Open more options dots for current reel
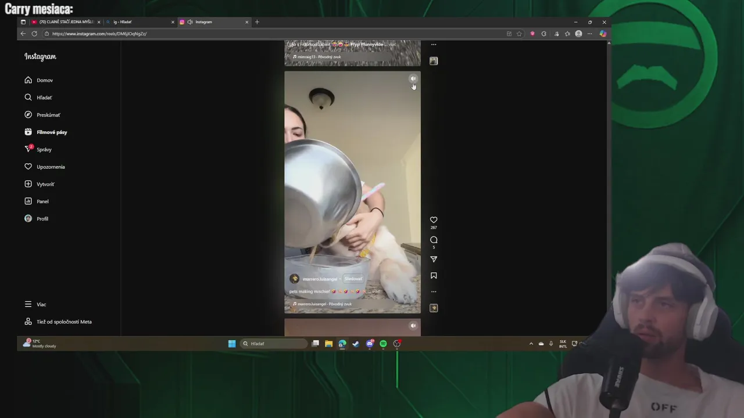Viewport: 744px width, 418px height. (434, 291)
